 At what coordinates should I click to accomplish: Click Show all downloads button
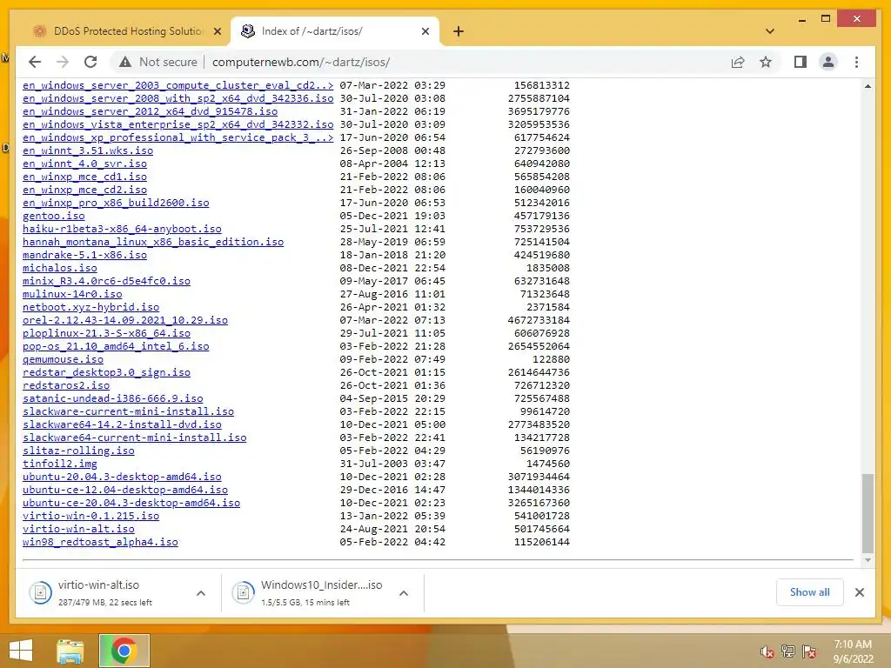(x=809, y=592)
